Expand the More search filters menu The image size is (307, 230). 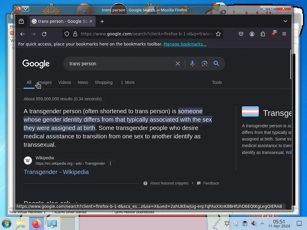(x=128, y=82)
